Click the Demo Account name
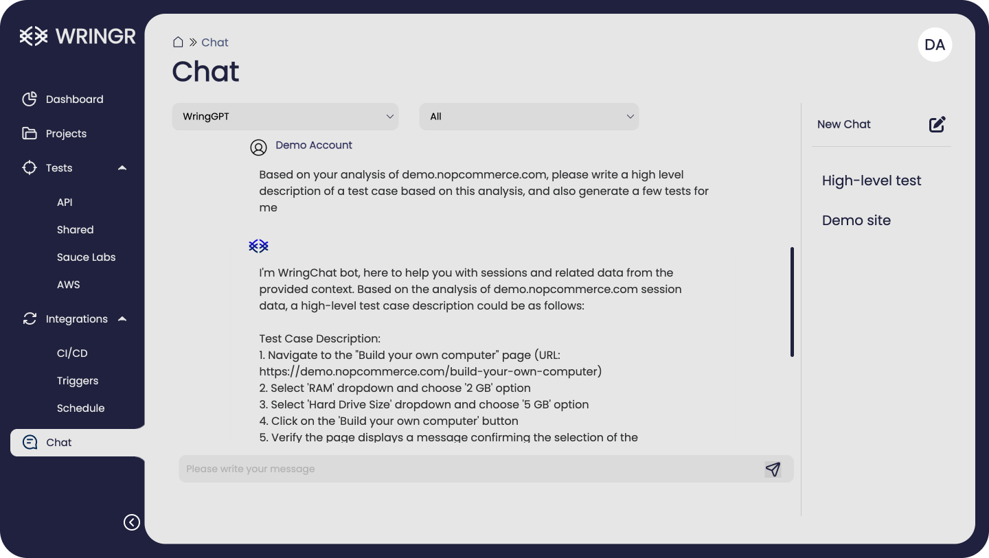 pos(314,145)
